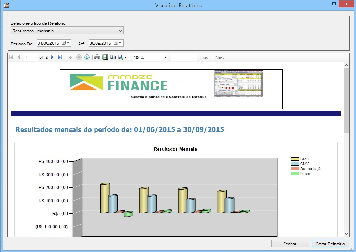Go to first page of report

11,57
